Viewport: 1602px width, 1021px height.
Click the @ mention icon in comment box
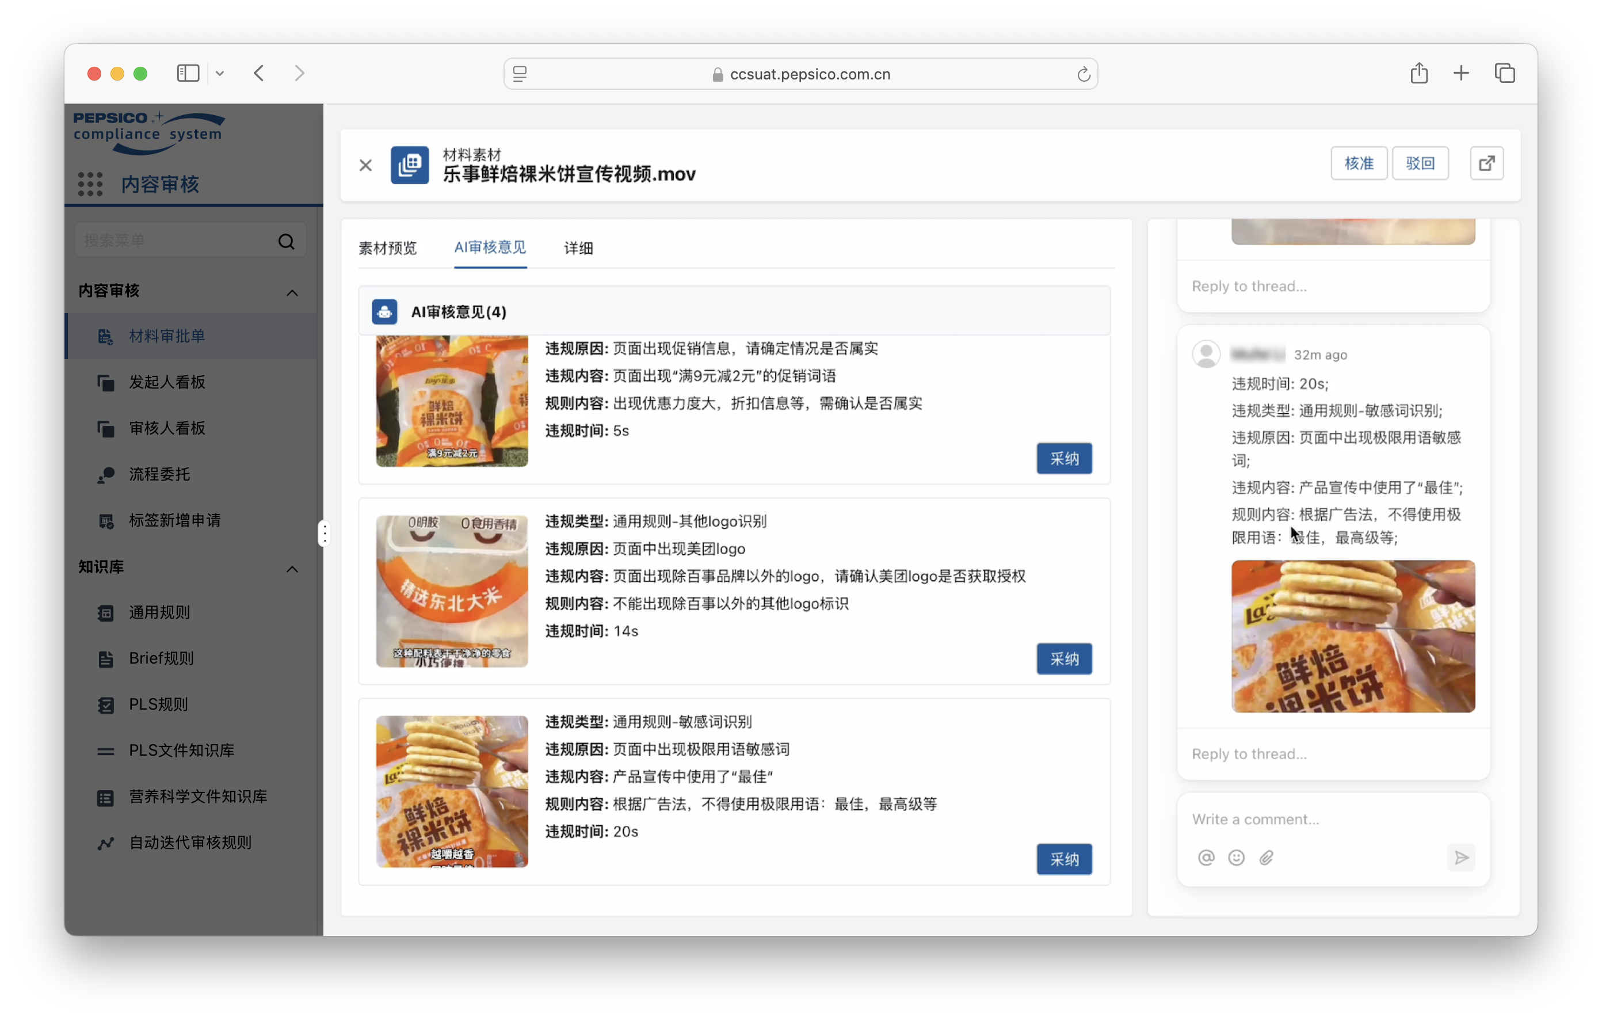click(1206, 858)
